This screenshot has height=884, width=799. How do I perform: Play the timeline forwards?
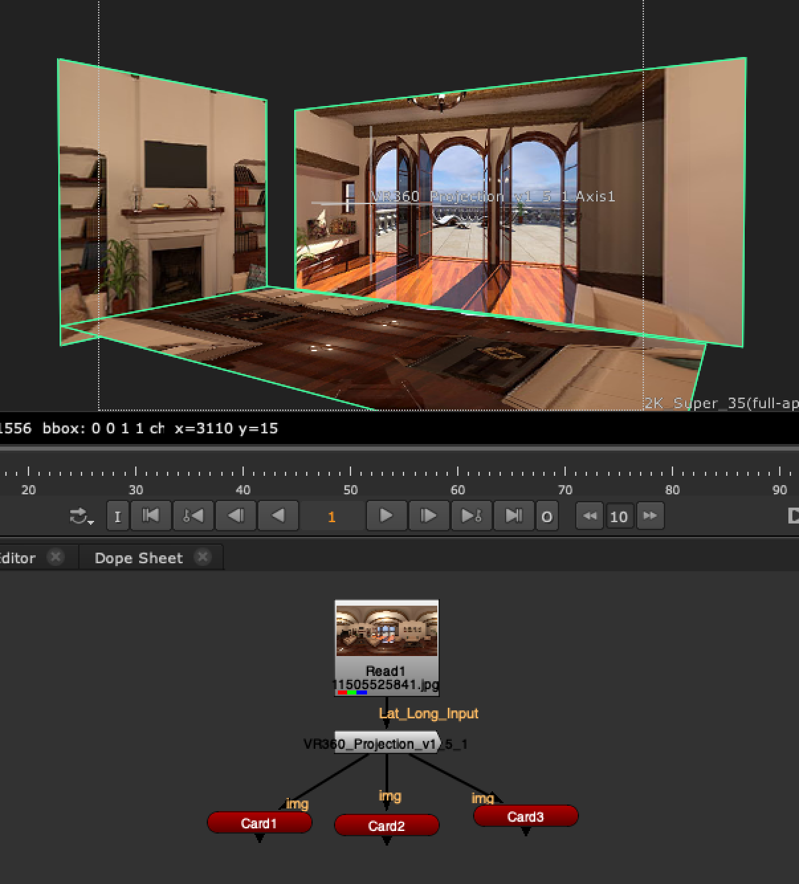point(386,516)
